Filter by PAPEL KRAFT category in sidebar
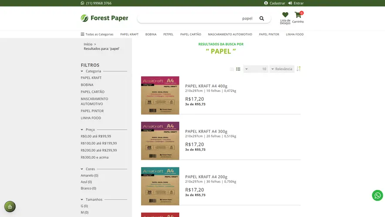 point(91,78)
